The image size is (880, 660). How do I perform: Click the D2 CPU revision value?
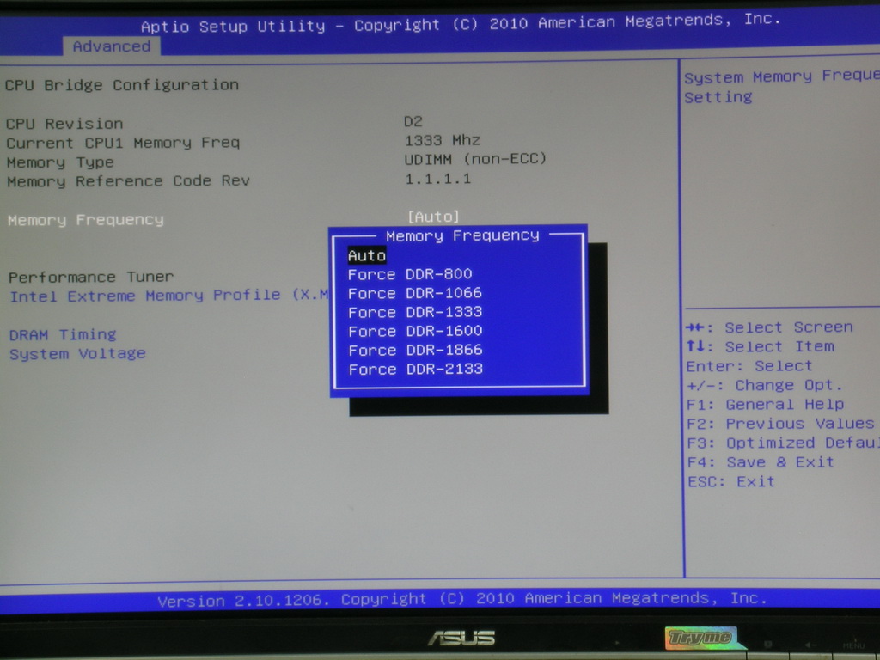click(413, 121)
